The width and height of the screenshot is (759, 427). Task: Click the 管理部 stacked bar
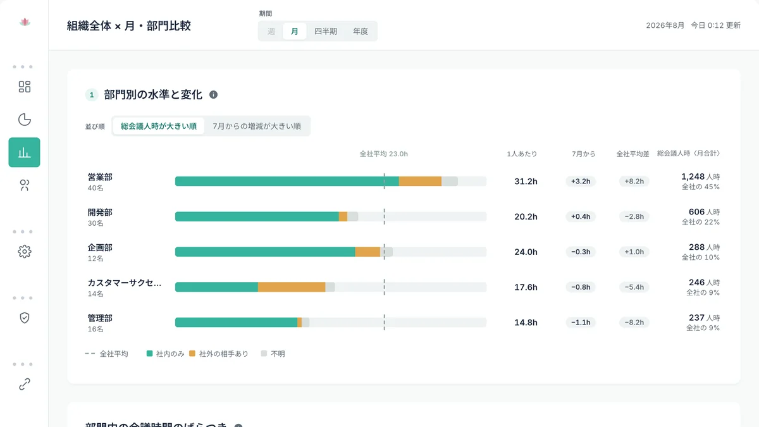point(331,323)
